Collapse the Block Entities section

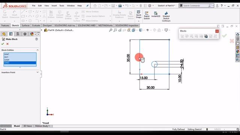point(37,50)
